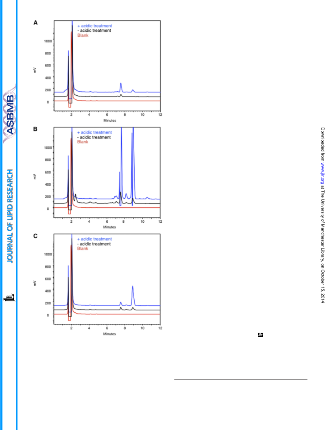
Task: Click the 1000 y-axis tick in panel B
Action: [x=48, y=147]
